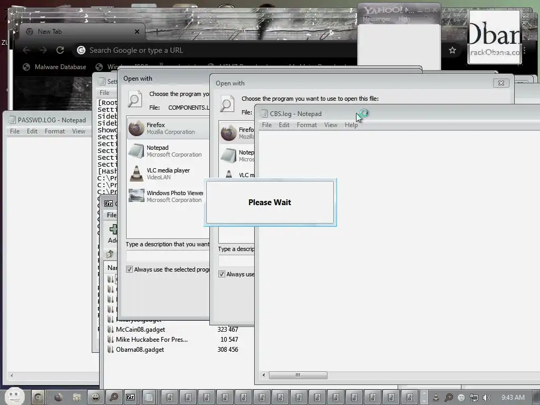Select Notepad in the front Open with dialog
Image resolution: width=540 pixels, height=405 pixels.
click(x=237, y=156)
